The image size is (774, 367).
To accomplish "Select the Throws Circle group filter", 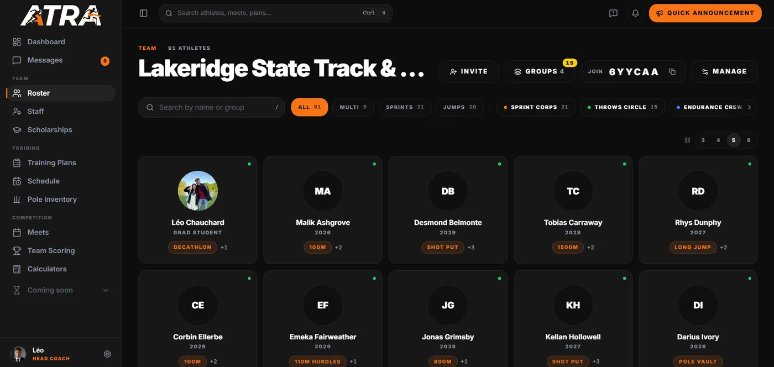I will point(623,107).
